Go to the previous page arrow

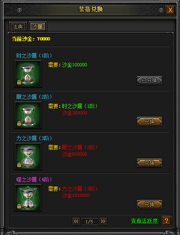[76, 221]
